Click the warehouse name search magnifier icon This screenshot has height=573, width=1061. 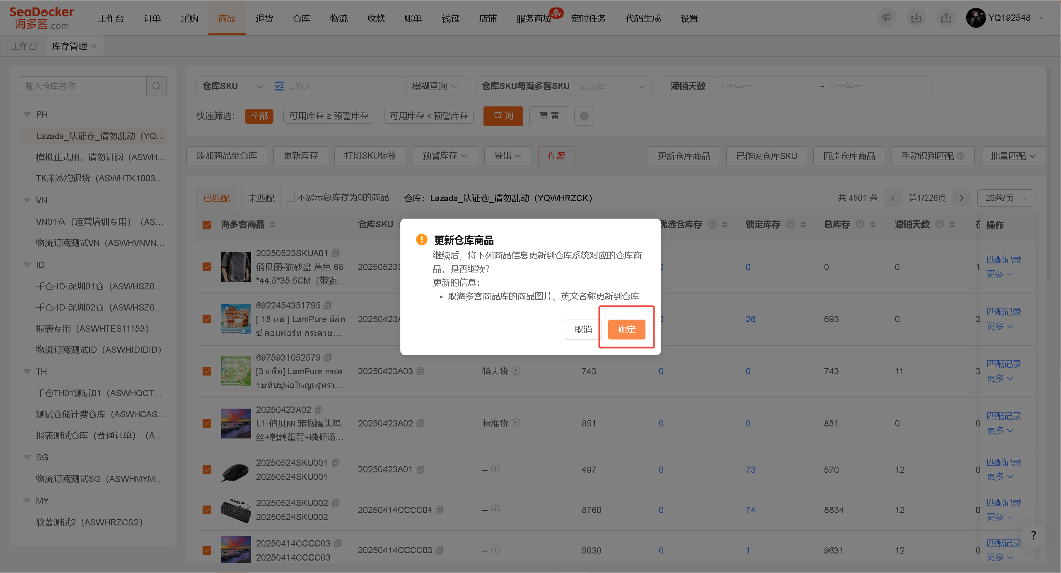tap(156, 86)
